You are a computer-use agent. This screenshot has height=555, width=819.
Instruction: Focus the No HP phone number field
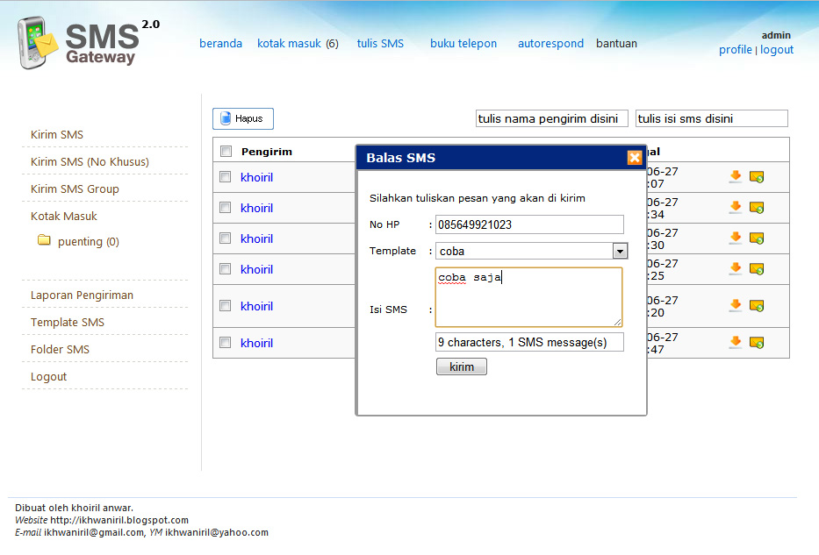point(529,224)
